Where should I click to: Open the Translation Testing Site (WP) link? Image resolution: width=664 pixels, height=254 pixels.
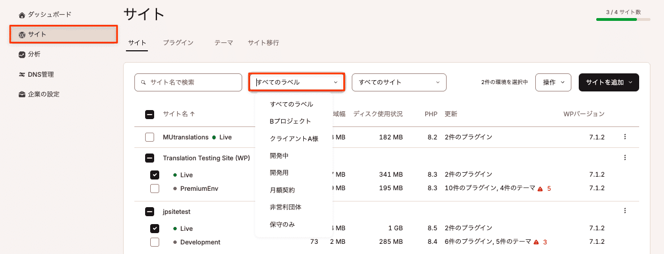pos(206,158)
